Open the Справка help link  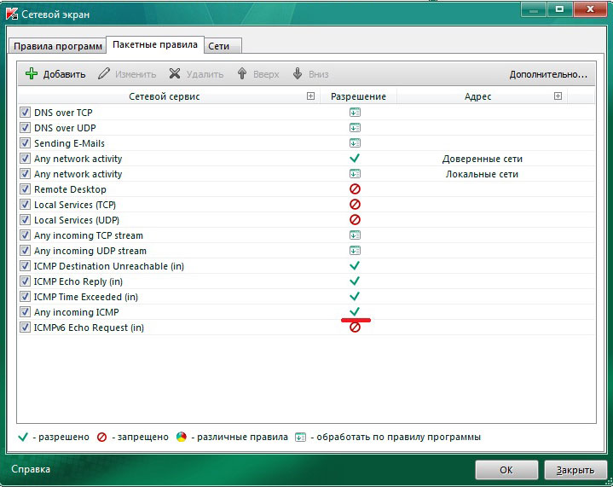tap(31, 469)
